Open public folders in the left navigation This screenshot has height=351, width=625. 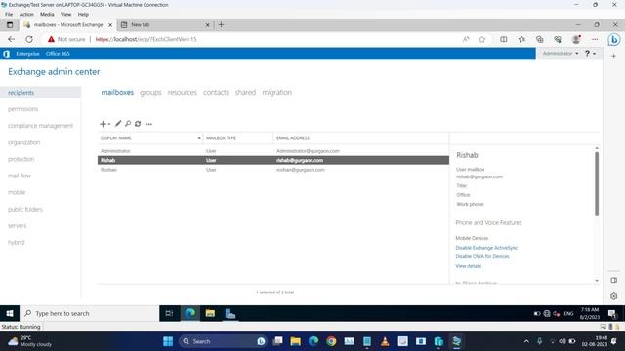click(x=24, y=209)
